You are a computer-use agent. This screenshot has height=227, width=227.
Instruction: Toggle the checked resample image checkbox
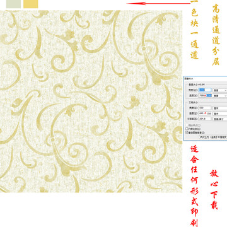[187, 132]
